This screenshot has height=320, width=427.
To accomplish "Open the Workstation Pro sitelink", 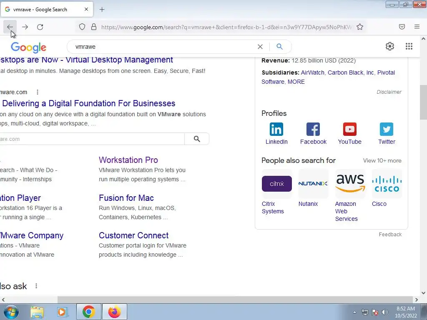I will click(x=128, y=160).
